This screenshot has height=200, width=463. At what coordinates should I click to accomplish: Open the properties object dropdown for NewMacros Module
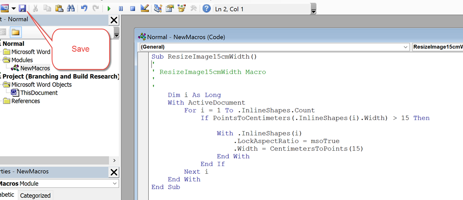114,184
